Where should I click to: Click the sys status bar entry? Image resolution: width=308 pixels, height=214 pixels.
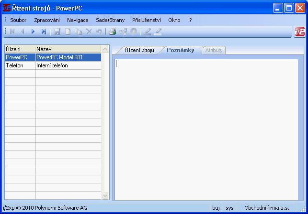coord(229,208)
